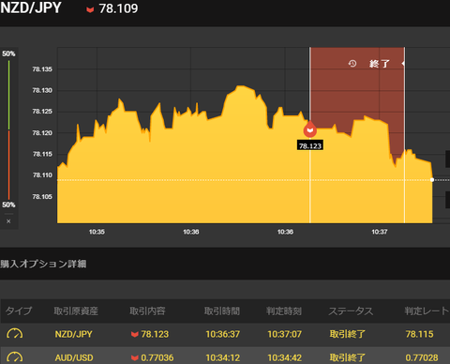Screen dimensions: 450x364
Task: Click the current rate 78.109 in the header
Action: (118, 8)
